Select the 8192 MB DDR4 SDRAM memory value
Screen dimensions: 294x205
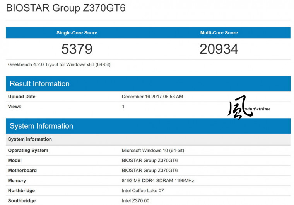(158, 181)
